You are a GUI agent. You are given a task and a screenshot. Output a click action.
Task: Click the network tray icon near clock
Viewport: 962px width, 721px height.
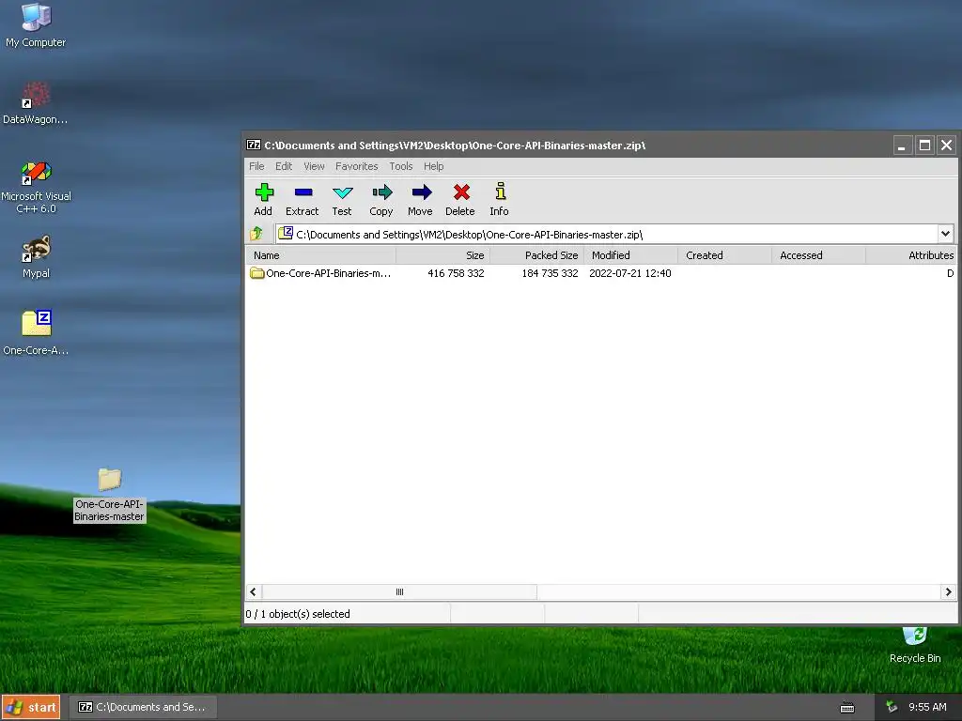coord(892,707)
